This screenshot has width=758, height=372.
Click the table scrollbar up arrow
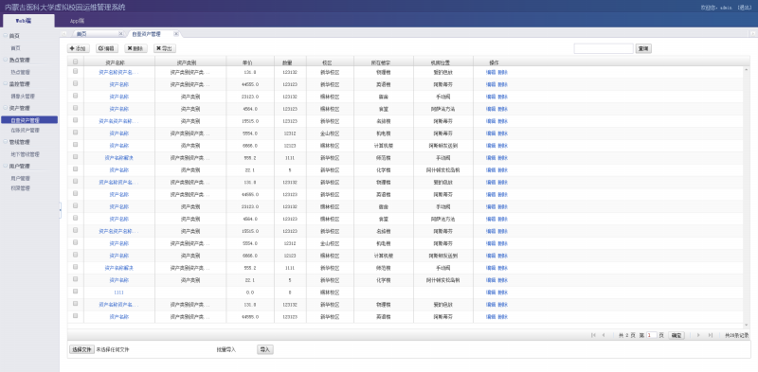747,70
